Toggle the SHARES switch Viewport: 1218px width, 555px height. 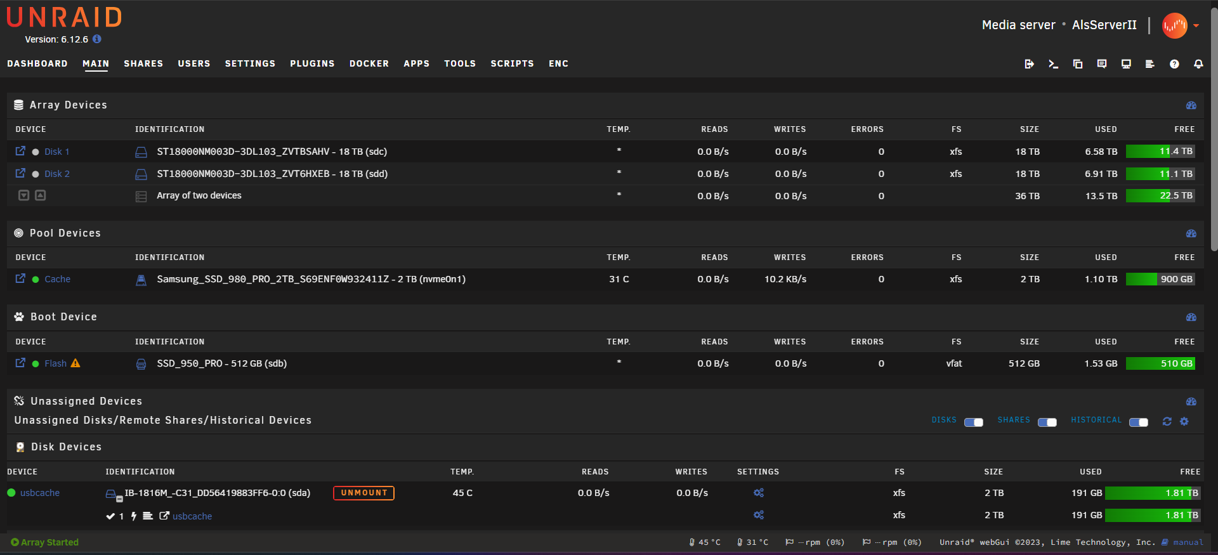click(1047, 422)
